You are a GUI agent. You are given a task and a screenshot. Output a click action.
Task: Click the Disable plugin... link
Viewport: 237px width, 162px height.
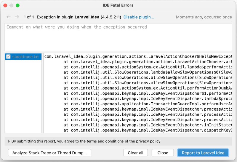click(139, 17)
